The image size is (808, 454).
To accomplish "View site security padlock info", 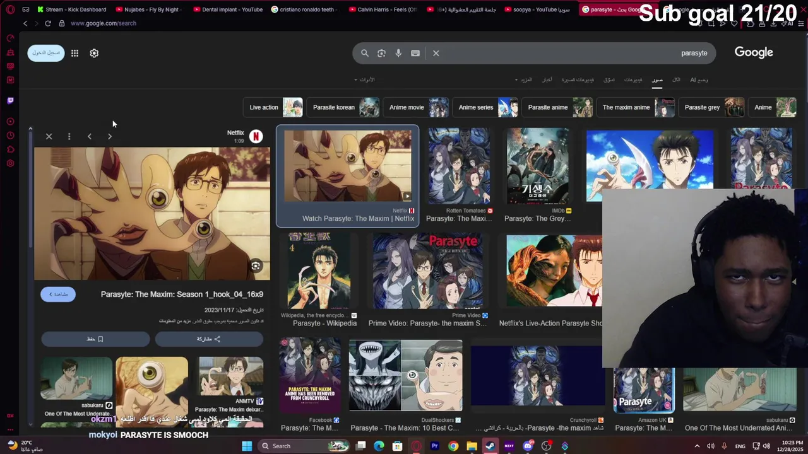I will click(x=61, y=23).
